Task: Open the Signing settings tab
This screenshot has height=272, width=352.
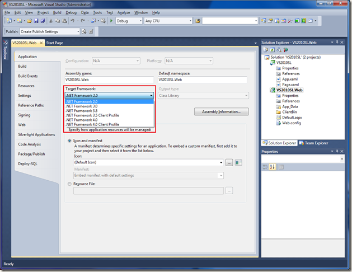Action: (24, 115)
